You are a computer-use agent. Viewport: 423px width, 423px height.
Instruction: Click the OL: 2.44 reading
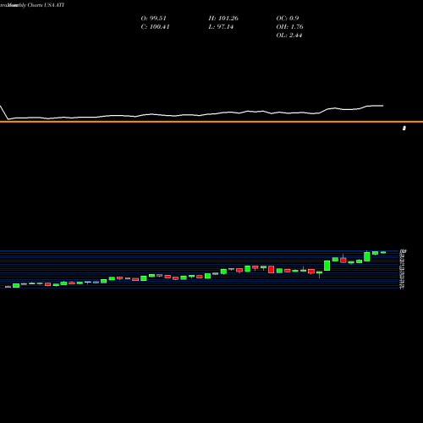(x=289, y=36)
